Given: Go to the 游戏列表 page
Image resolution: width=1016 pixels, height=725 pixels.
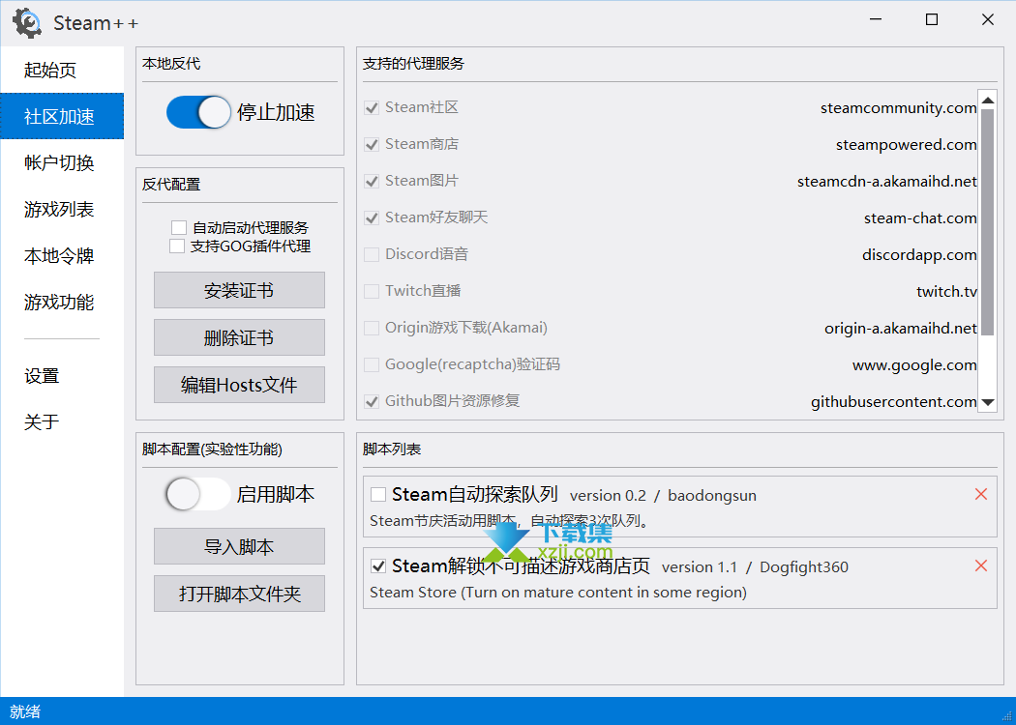Looking at the screenshot, I should click(62, 209).
